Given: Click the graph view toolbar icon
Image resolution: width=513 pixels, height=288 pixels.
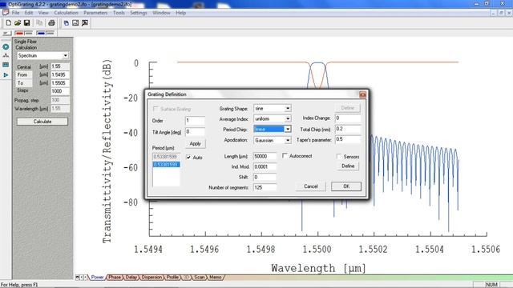Looking at the screenshot, I should (x=75, y=23).
